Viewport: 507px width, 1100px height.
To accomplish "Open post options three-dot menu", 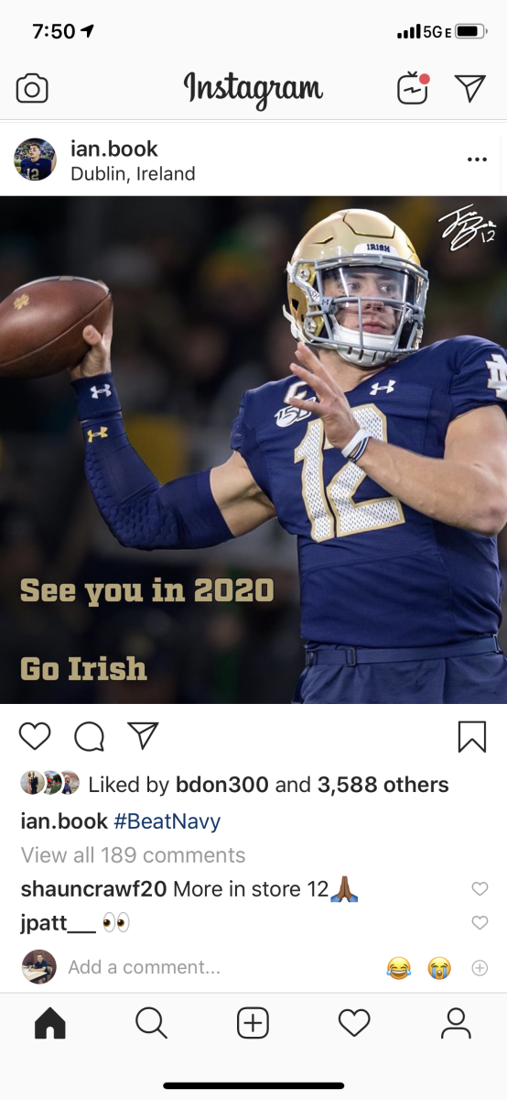I will (x=477, y=159).
